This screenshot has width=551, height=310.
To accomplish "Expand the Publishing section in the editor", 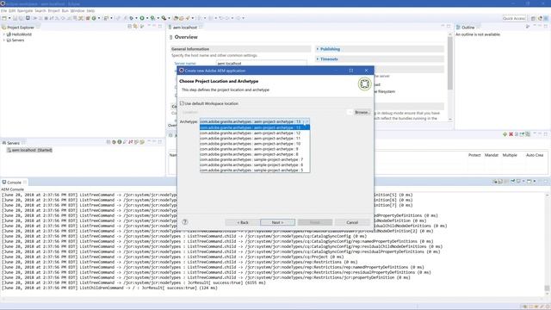I will [x=318, y=49].
